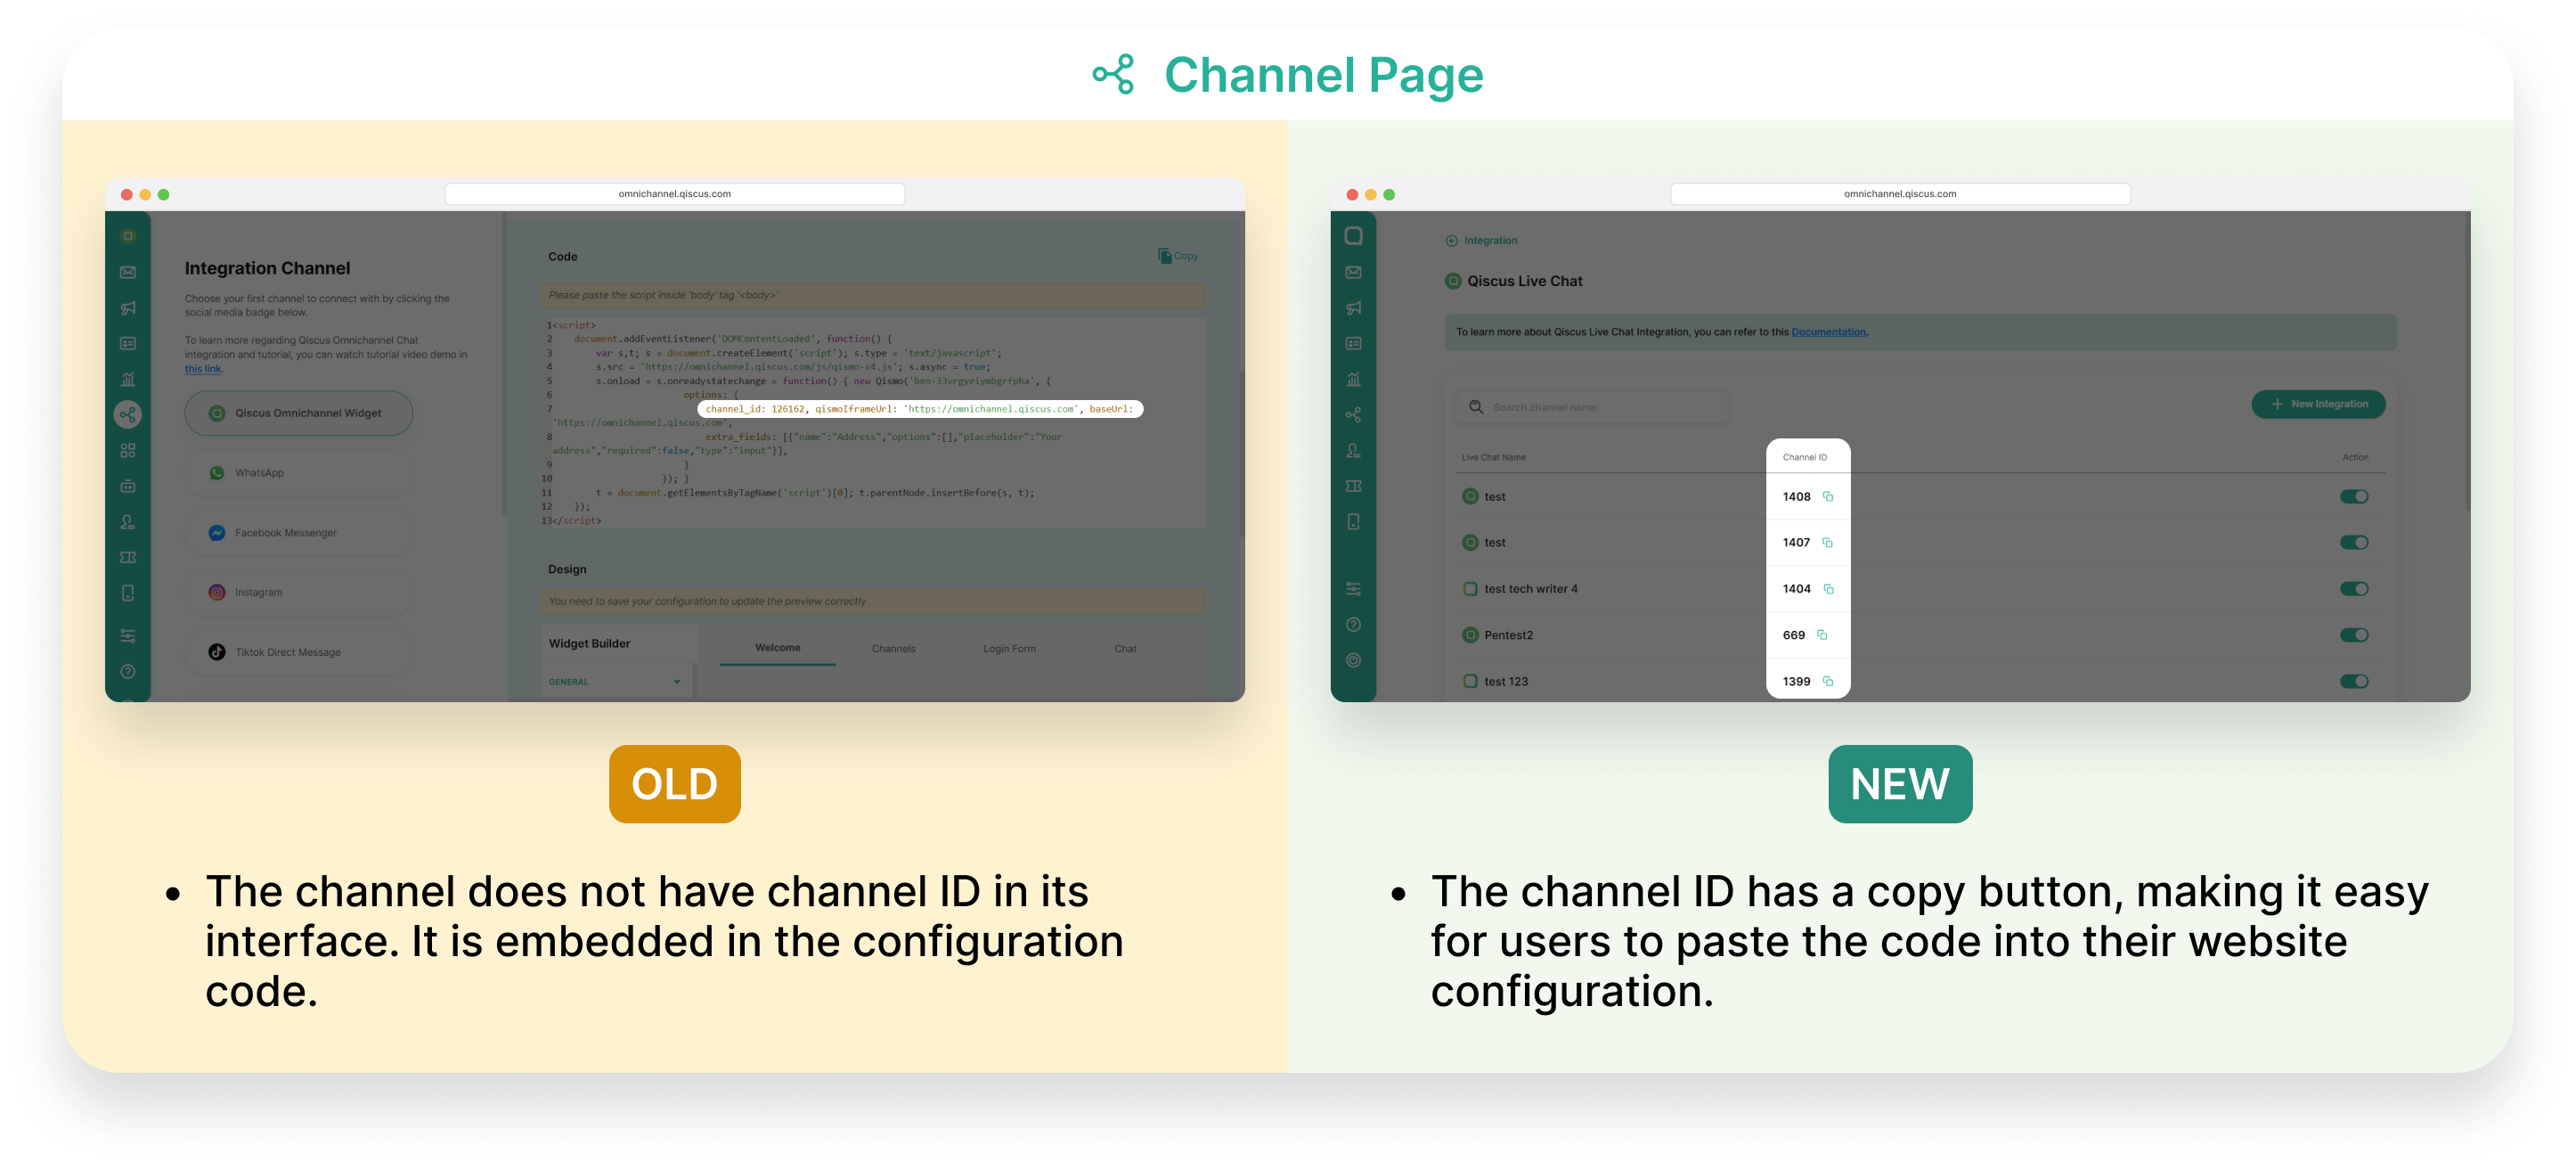Viewport: 2576px width, 1170px height.
Task: Copy channel ID 1408 with its copy icon
Action: (x=1828, y=497)
